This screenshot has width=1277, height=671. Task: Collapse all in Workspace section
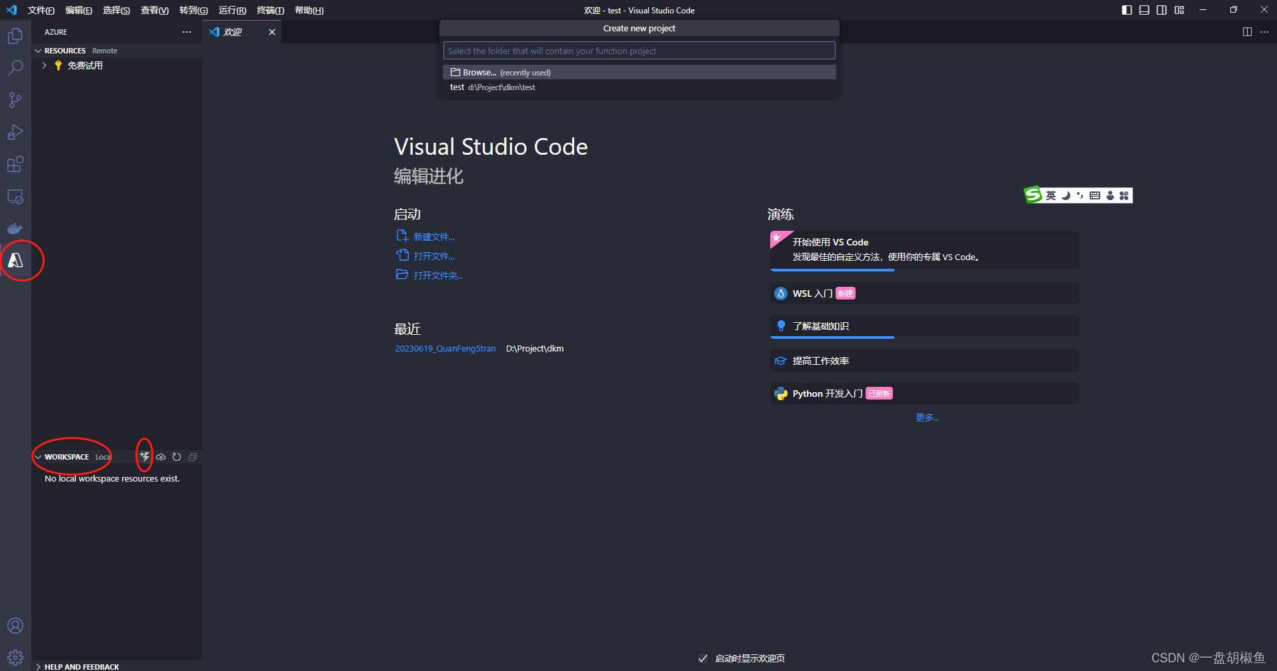(x=193, y=457)
